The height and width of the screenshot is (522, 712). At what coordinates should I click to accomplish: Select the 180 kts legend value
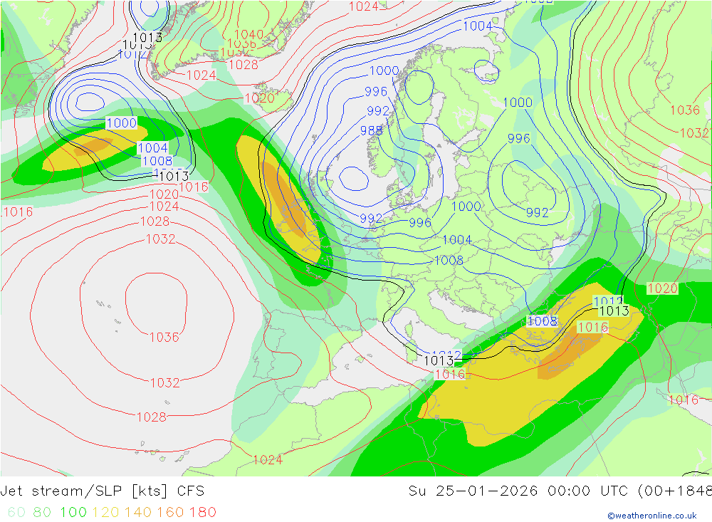click(202, 512)
